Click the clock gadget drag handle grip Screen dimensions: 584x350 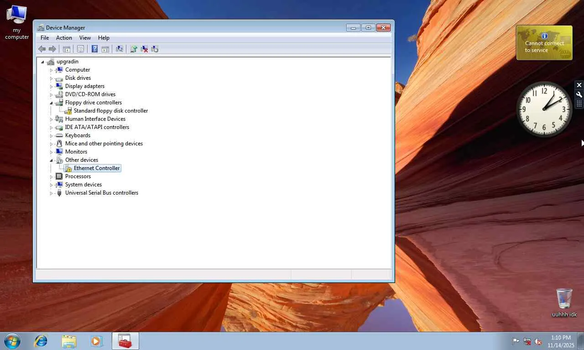[x=579, y=104]
